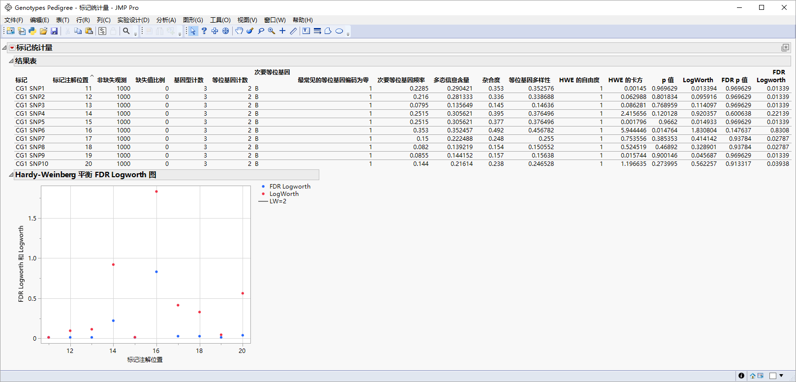Click the Magnifier zoom tool
796x382 pixels.
click(x=272, y=31)
